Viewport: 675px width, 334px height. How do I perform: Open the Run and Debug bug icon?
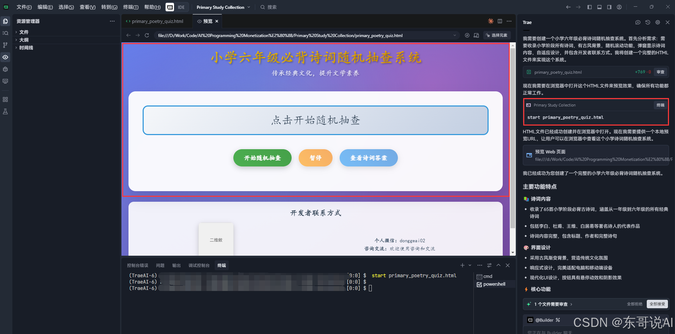coord(5,69)
